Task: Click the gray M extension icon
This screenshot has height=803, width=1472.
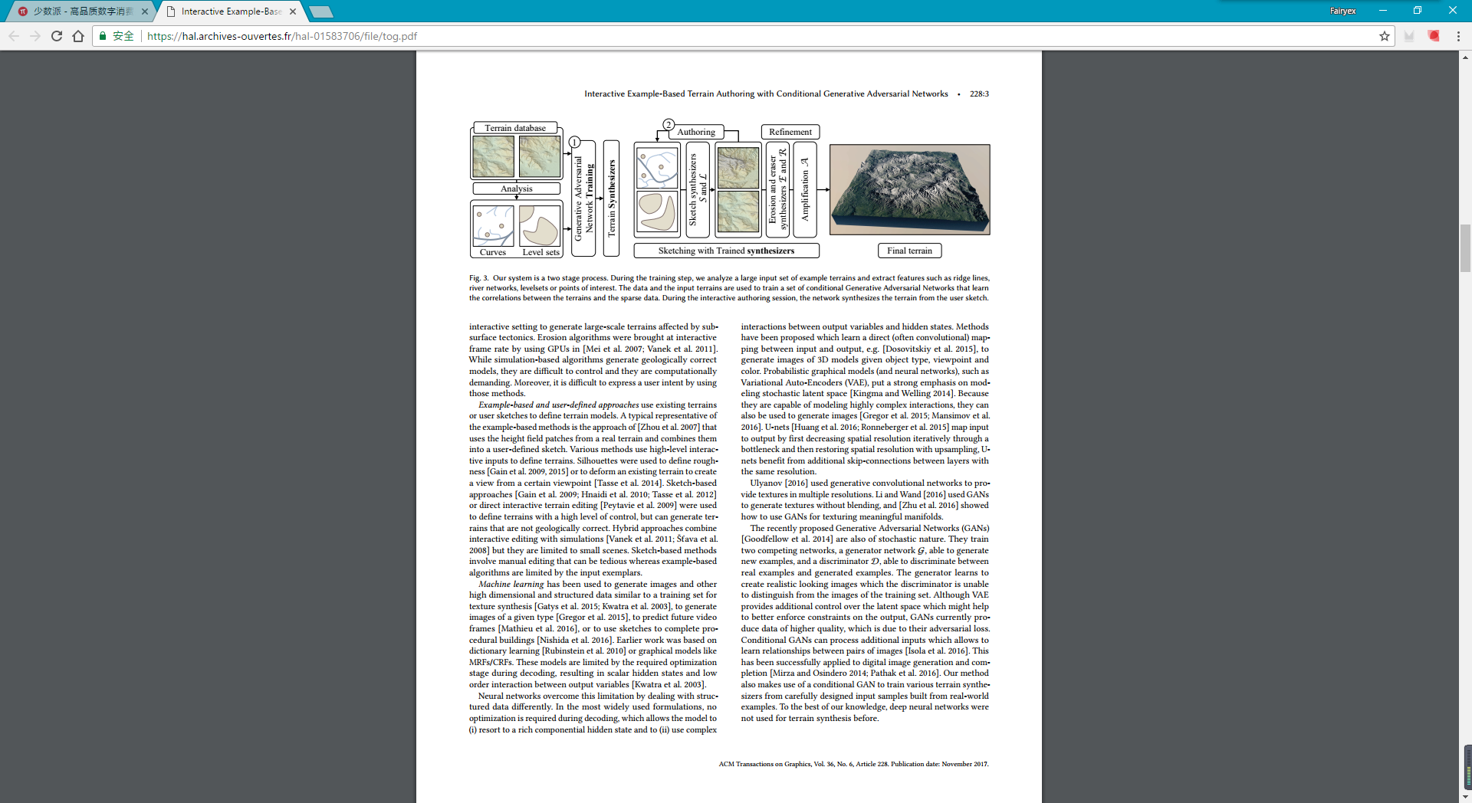Action: coord(1409,36)
